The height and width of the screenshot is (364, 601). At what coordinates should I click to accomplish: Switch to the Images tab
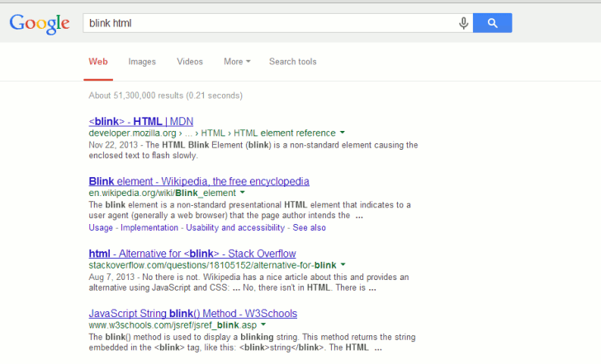pyautogui.click(x=142, y=62)
